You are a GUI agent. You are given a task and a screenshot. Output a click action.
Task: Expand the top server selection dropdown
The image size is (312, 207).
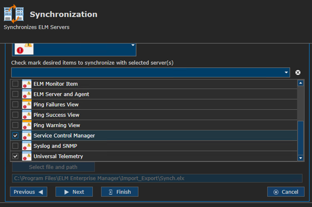pos(133,45)
